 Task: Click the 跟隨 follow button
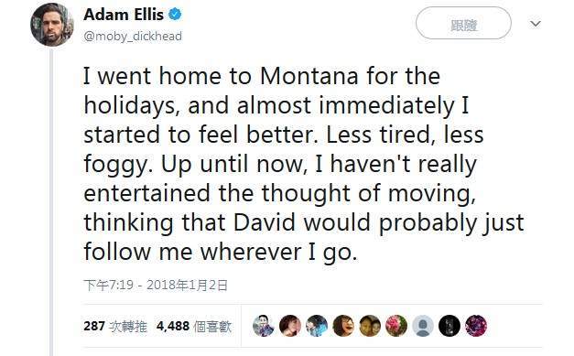point(463,23)
